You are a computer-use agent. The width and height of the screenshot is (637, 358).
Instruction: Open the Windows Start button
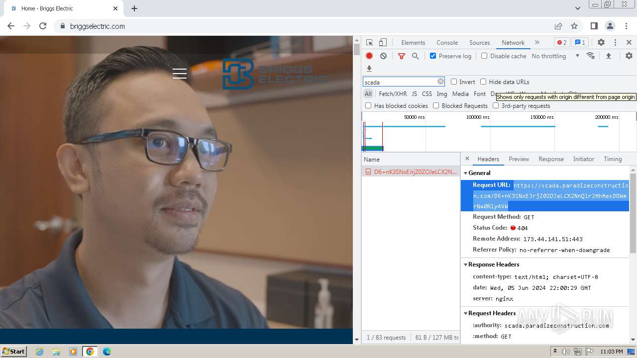click(13, 351)
